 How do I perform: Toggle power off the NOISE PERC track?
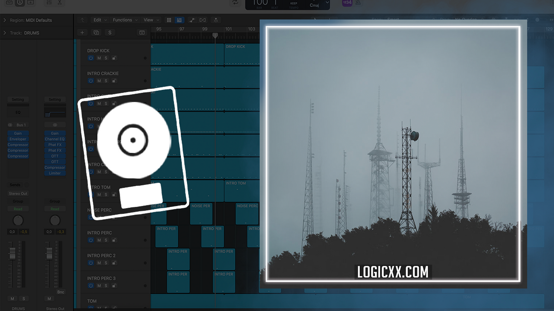pos(91,217)
